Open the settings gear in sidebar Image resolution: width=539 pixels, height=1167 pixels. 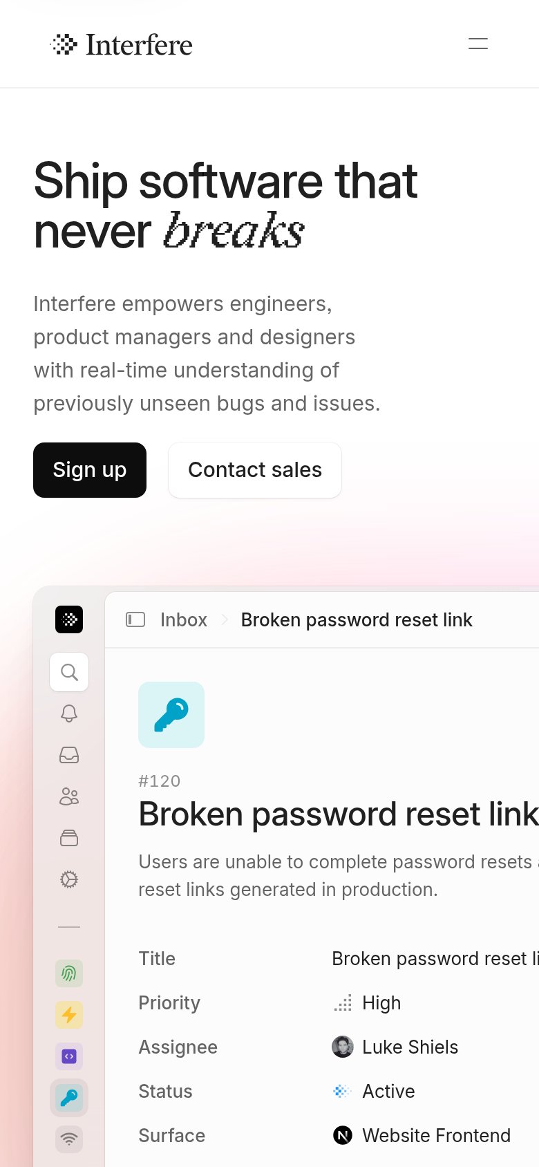pyautogui.click(x=69, y=879)
